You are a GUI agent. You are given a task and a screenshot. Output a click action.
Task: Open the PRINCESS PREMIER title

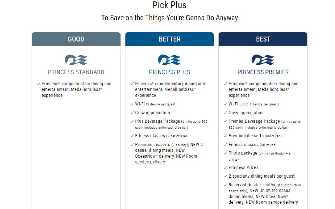coord(263,72)
